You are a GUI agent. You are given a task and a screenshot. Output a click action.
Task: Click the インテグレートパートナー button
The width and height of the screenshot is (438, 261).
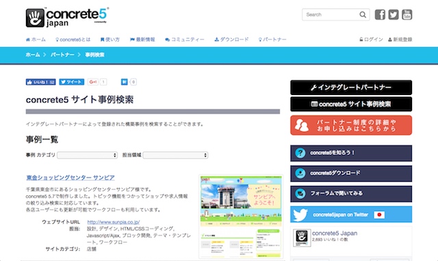point(351,87)
